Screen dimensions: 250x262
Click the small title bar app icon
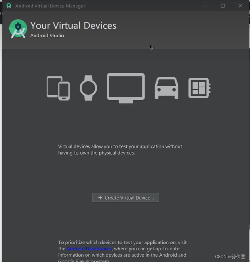(x=9, y=6)
